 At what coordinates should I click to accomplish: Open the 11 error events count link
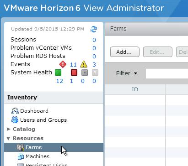coord(73,65)
